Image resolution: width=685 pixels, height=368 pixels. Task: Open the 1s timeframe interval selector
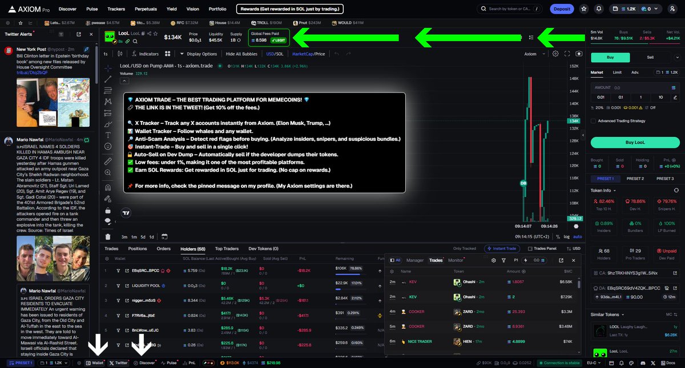(106, 54)
